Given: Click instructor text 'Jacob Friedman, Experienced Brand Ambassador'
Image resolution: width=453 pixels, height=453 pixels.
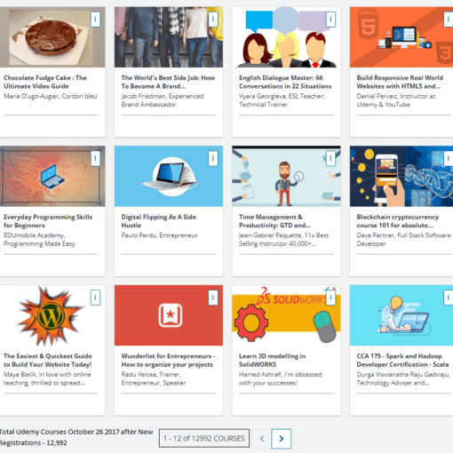Looking at the screenshot, I should pos(163,100).
